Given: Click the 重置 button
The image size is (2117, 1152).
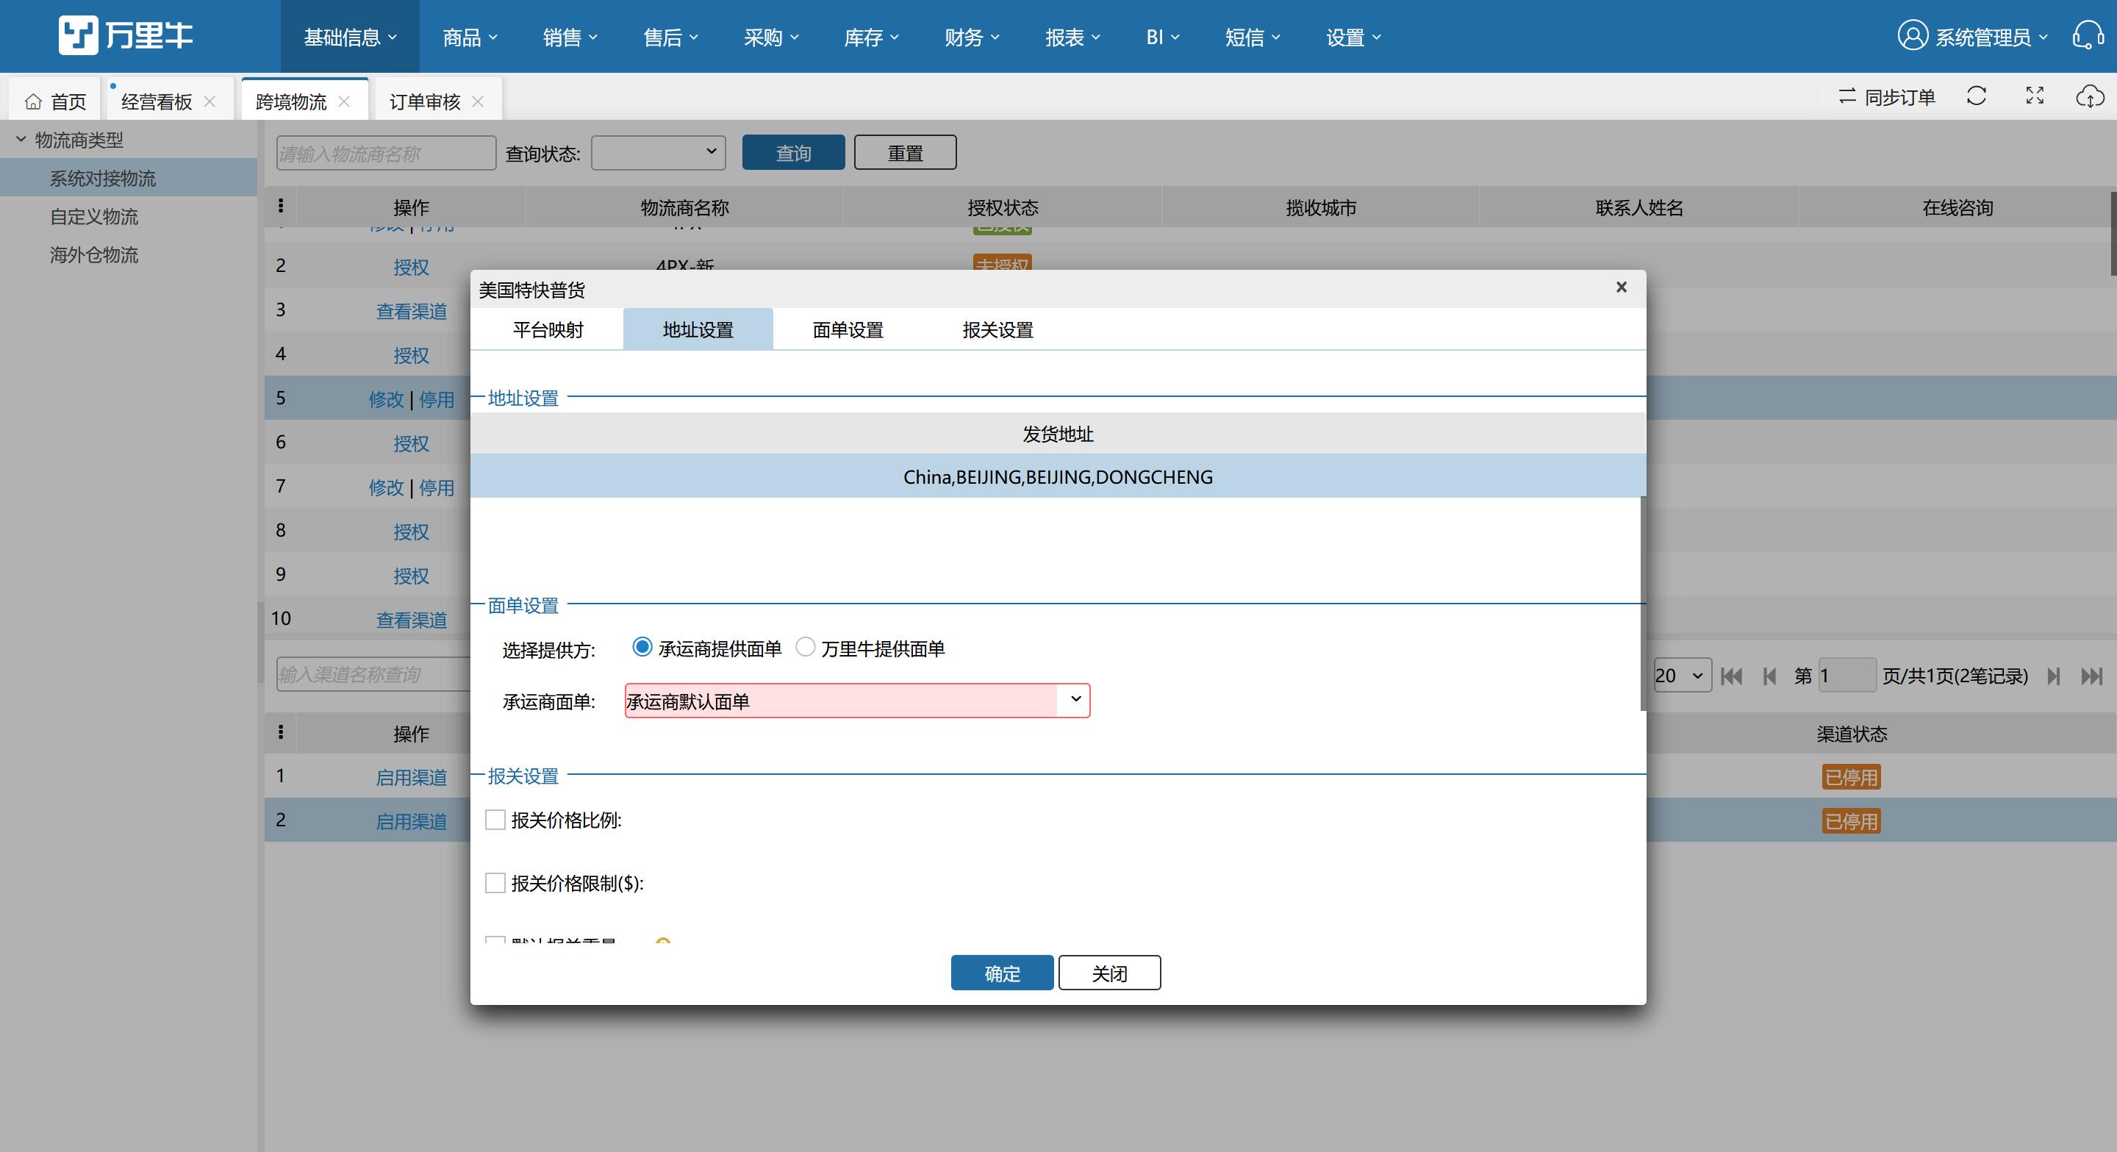Looking at the screenshot, I should [x=905, y=152].
